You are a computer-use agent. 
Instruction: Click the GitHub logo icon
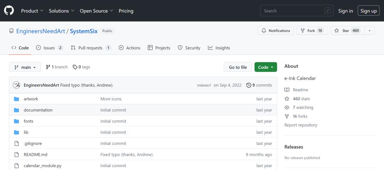9,11
